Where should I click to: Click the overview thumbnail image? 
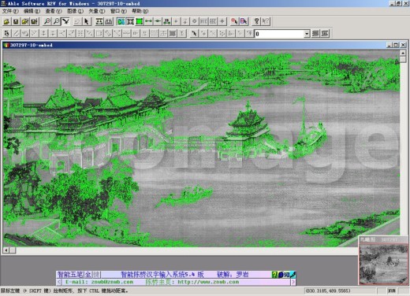[x=383, y=264]
